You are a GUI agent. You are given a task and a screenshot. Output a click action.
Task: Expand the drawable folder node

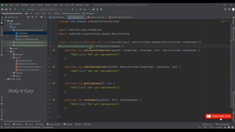(x=11, y=55)
